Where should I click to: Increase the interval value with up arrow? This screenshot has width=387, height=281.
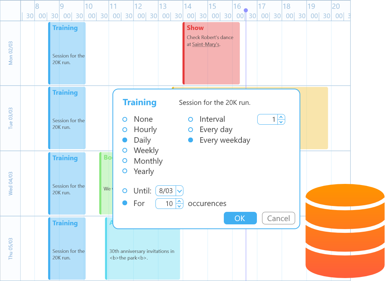pos(281,117)
